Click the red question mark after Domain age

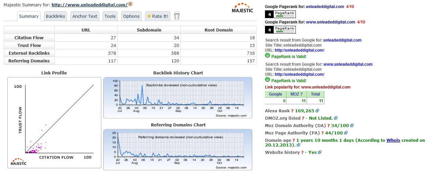tap(293, 140)
